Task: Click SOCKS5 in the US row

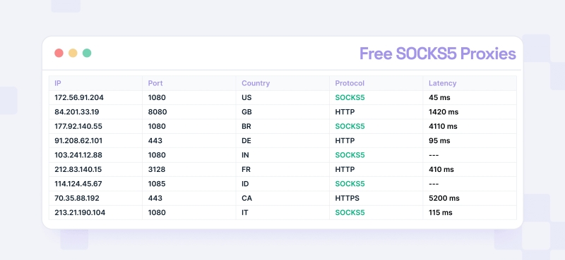Action: tap(350, 97)
